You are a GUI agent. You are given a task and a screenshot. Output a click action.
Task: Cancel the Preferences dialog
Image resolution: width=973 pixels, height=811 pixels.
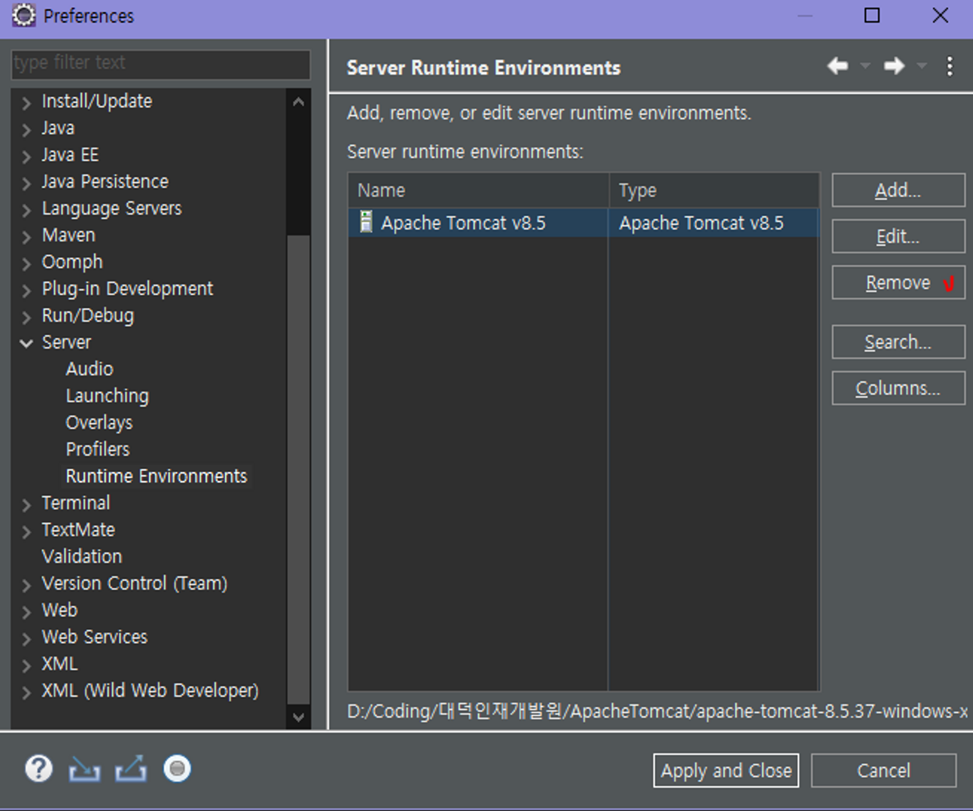883,771
